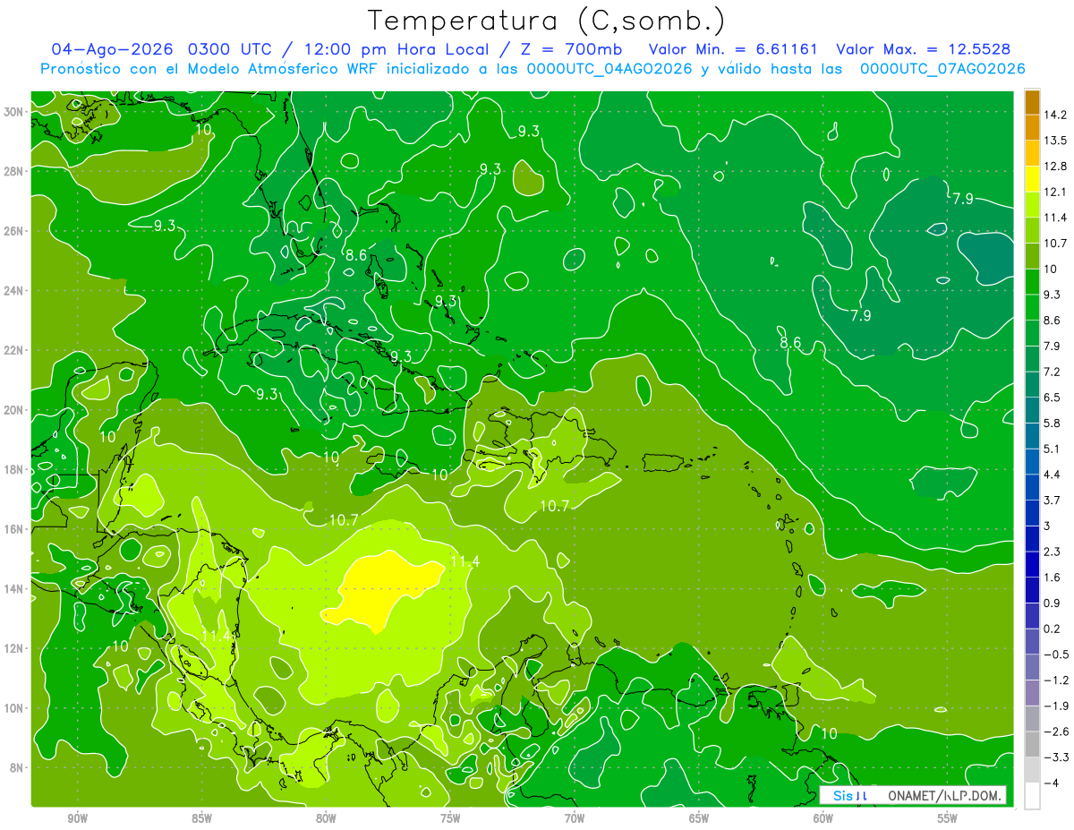The width and height of the screenshot is (1074, 830).
Task: Click the 5.1 colorbar label
Action: click(x=1053, y=449)
